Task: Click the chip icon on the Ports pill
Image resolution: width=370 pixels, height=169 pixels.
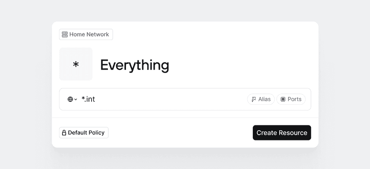Action: coord(283,99)
